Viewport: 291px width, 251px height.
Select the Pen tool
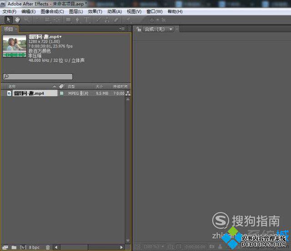point(78,20)
